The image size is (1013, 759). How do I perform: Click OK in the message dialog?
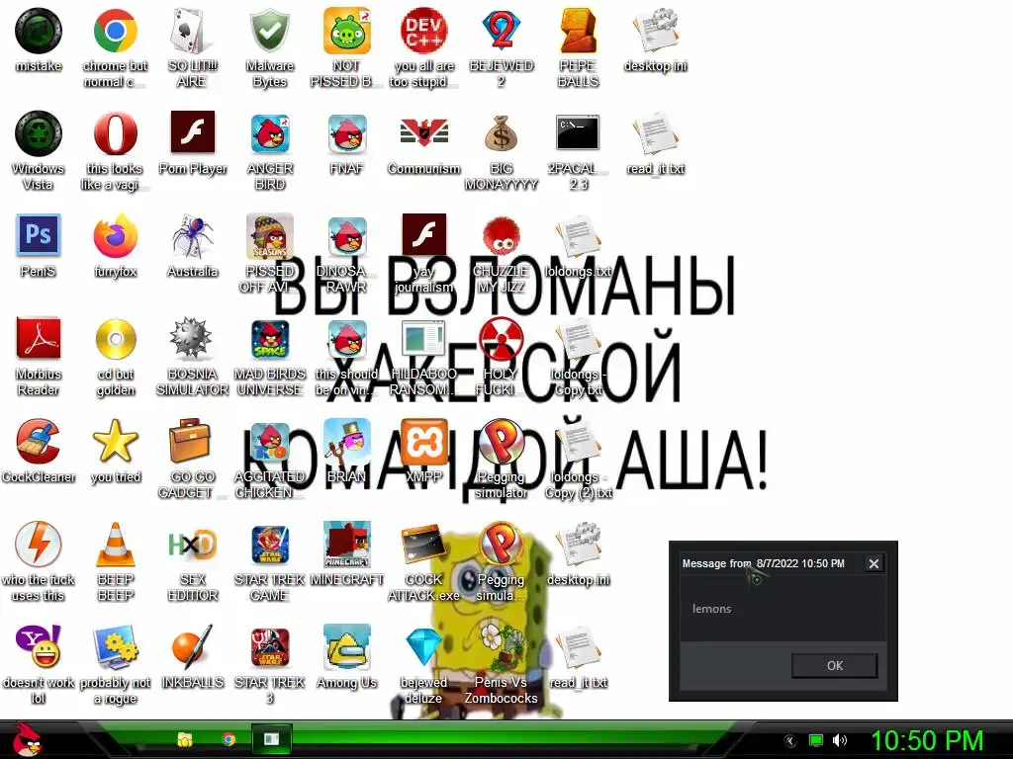(x=834, y=665)
